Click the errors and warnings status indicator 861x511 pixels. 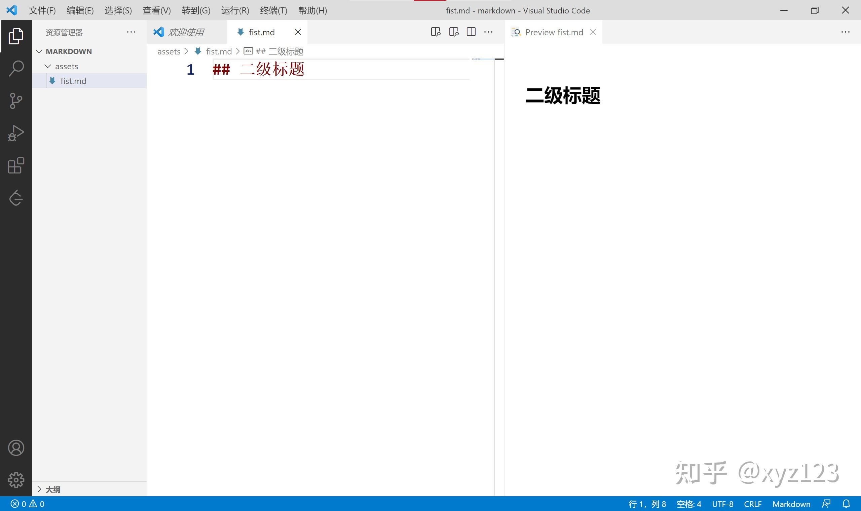coord(26,503)
